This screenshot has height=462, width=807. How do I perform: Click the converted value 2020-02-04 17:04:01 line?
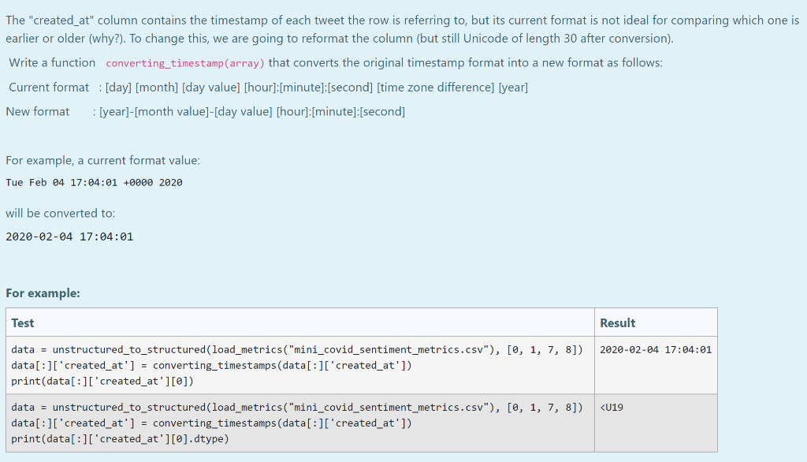[69, 237]
